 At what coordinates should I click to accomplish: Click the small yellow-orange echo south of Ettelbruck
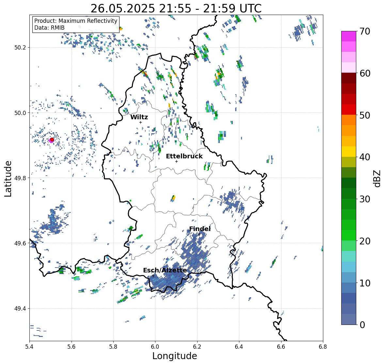point(173,198)
